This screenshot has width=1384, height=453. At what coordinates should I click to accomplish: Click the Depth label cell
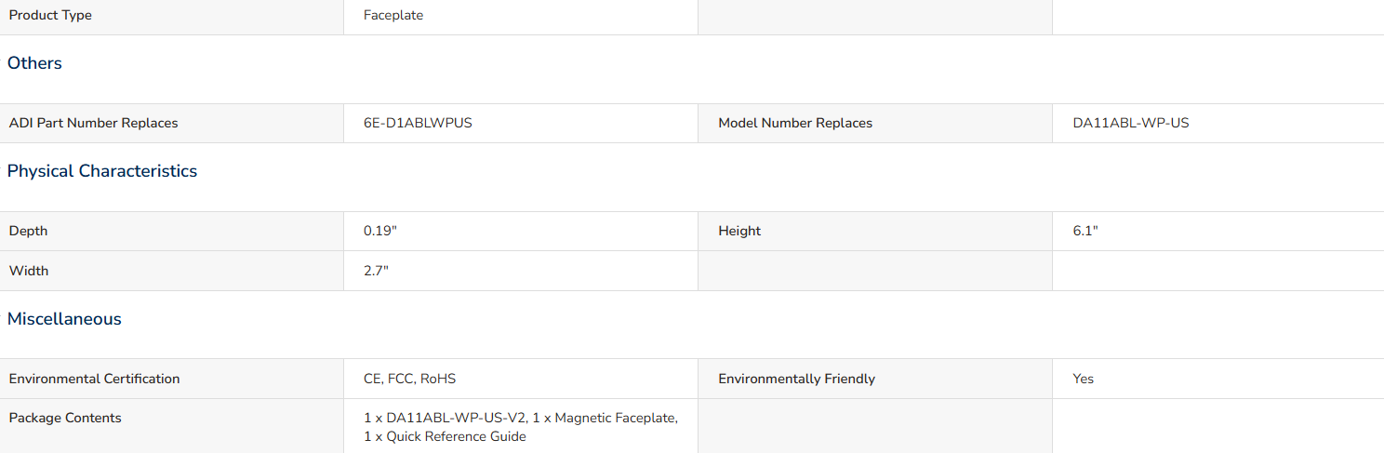point(172,231)
